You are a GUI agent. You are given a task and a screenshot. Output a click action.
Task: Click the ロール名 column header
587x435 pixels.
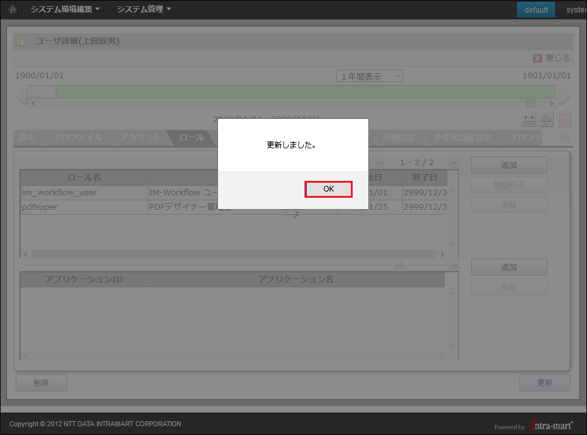click(x=84, y=177)
